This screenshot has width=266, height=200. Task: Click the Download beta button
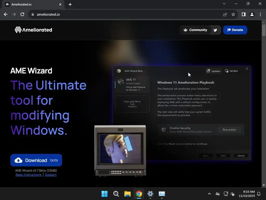click(36, 160)
